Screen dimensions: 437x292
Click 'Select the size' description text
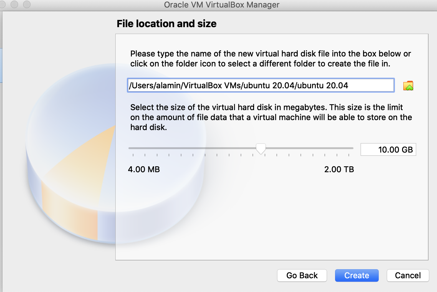point(271,117)
